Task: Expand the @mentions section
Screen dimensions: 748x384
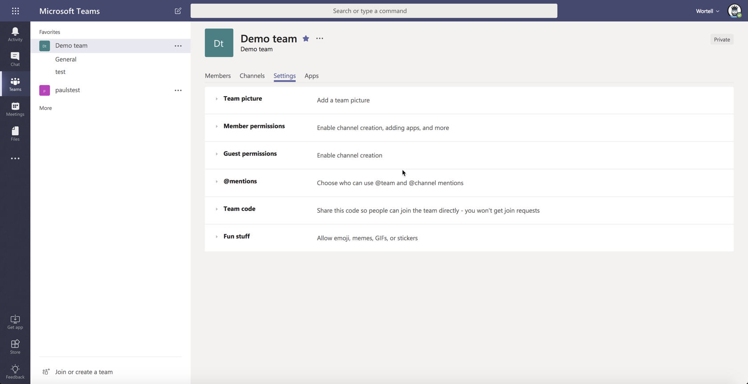Action: tap(216, 182)
